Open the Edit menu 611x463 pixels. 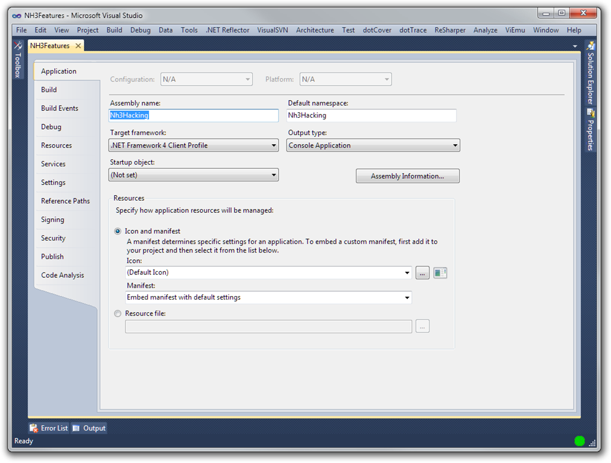(40, 30)
